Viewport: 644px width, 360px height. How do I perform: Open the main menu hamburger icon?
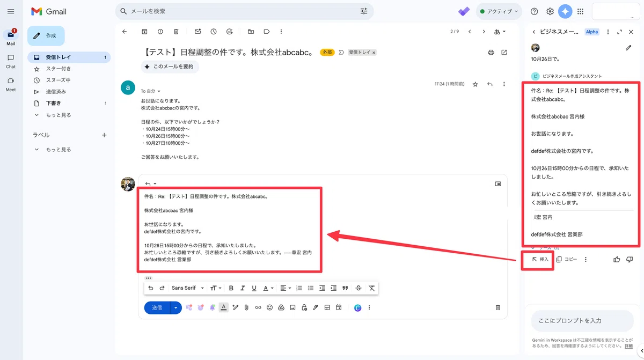pyautogui.click(x=11, y=11)
